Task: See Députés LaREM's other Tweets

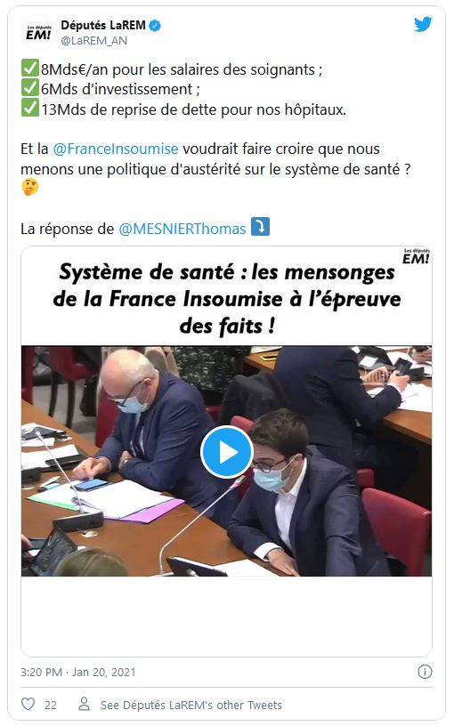Action: [191, 705]
